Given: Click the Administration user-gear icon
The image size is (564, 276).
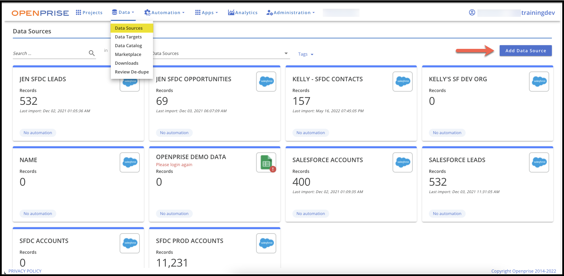Looking at the screenshot, I should coord(270,12).
